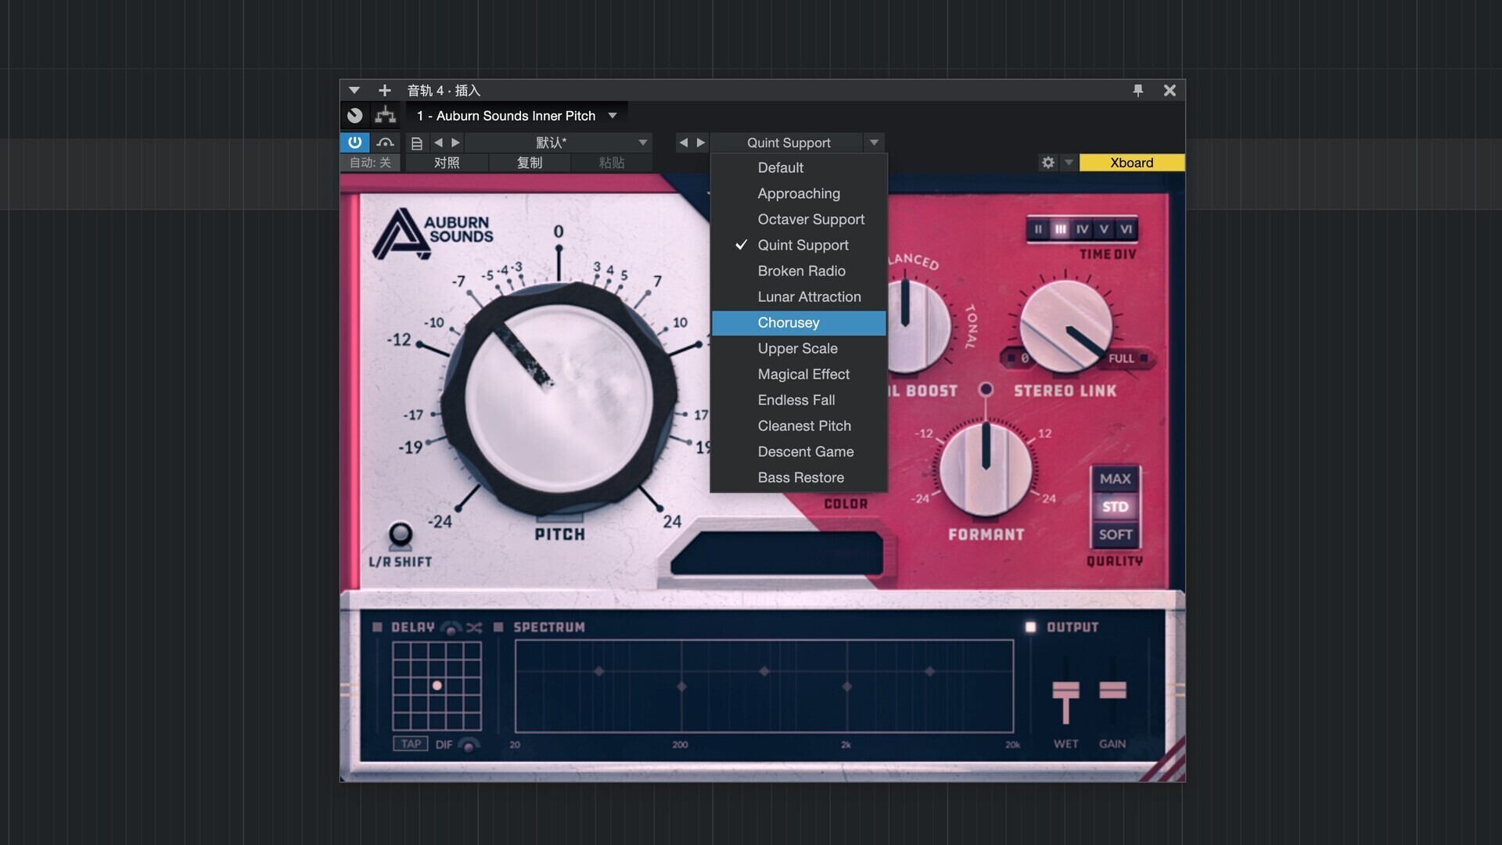
Task: Open the 默认 preset dropdown
Action: (559, 142)
